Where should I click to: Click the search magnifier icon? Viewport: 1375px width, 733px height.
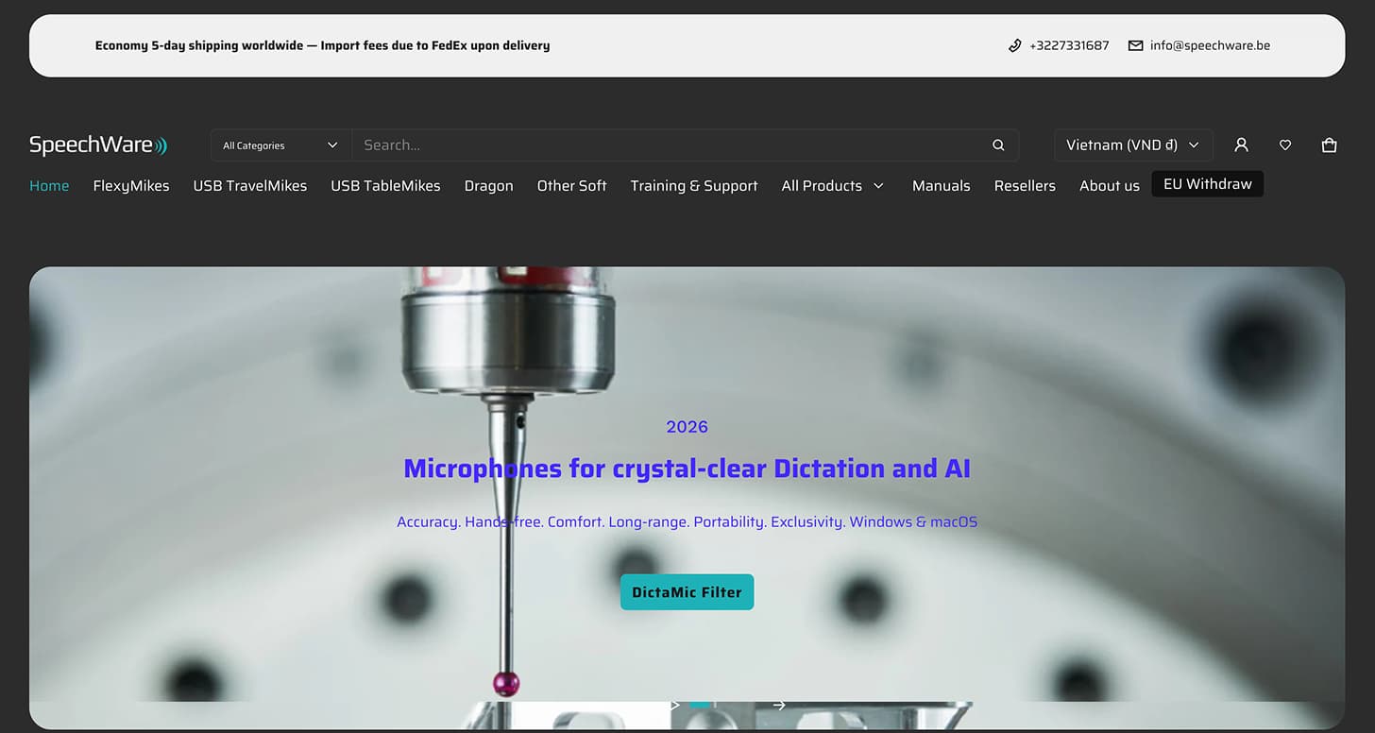[998, 145]
